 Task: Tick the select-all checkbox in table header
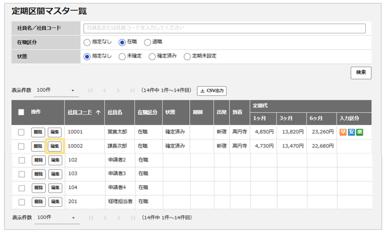click(x=21, y=112)
